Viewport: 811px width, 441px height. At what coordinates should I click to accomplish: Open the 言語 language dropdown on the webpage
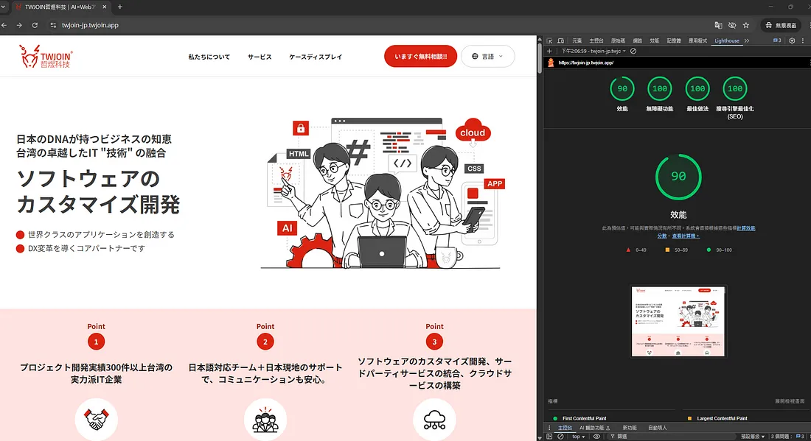click(x=488, y=56)
